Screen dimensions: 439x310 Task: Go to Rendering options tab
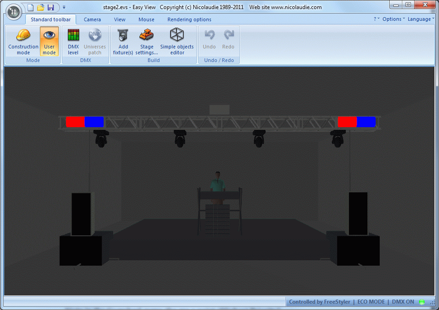pos(189,19)
